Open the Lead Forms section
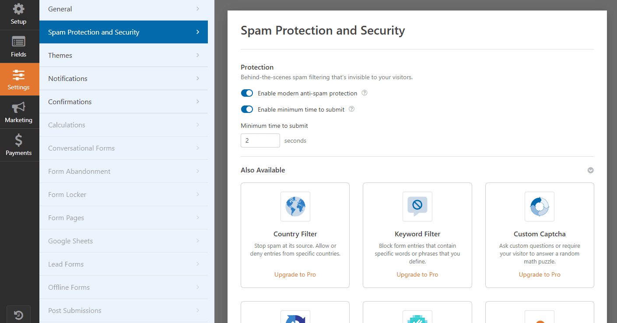 click(x=123, y=264)
